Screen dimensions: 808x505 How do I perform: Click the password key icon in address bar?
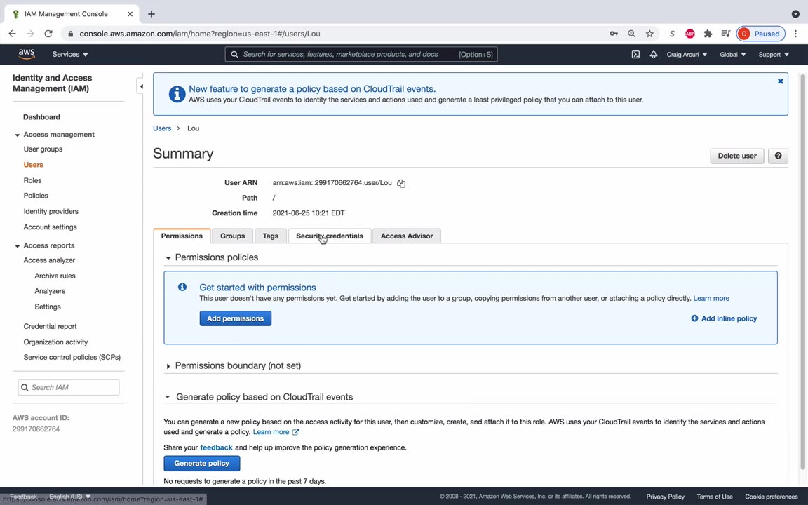pos(613,34)
